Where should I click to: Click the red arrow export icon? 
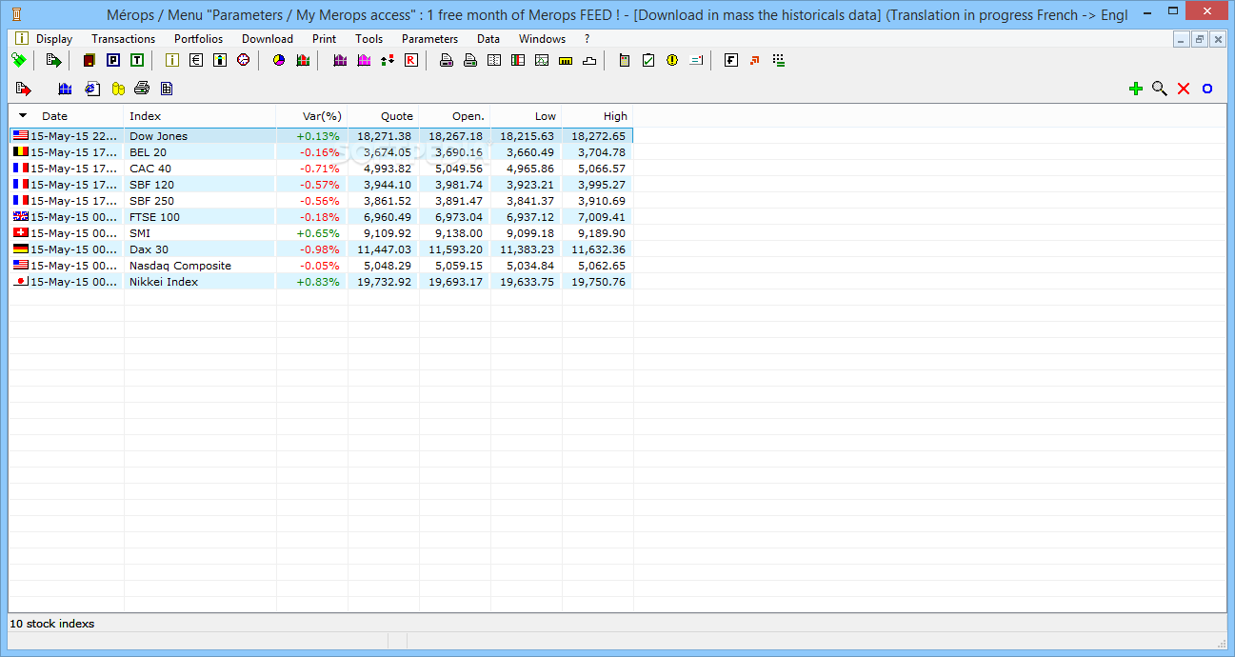click(x=24, y=89)
